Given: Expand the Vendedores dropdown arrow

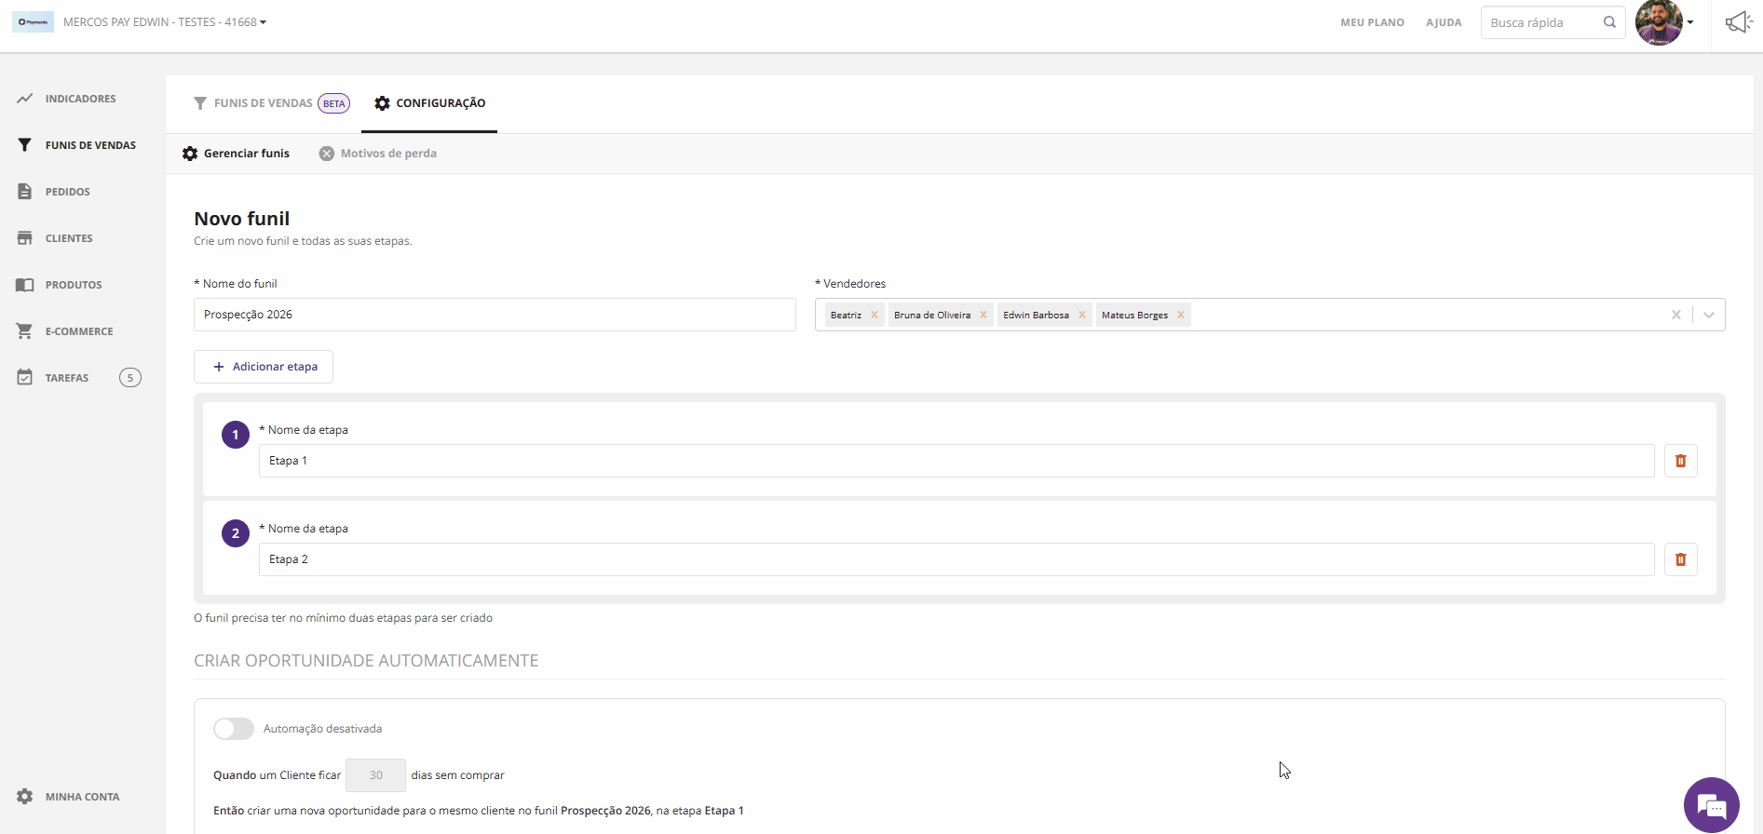Looking at the screenshot, I should (1709, 315).
